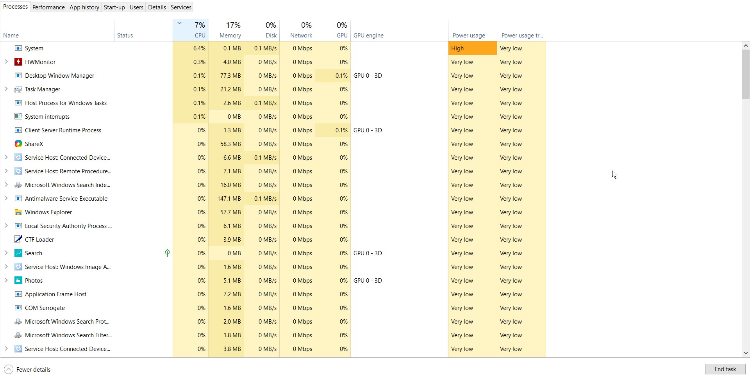This screenshot has height=381, width=750.
Task: Expand the Task Manager process group
Action: 6,89
